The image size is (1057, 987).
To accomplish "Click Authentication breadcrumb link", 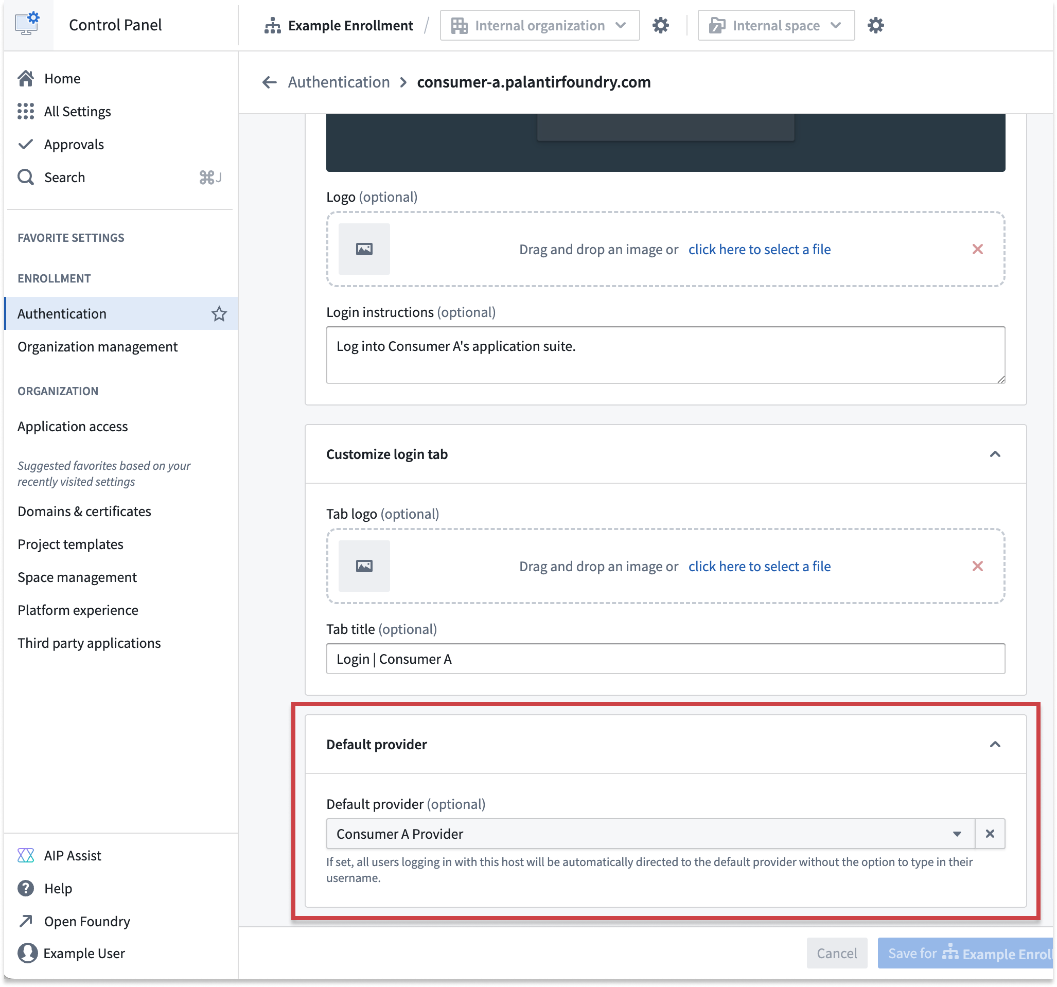I will coord(339,82).
